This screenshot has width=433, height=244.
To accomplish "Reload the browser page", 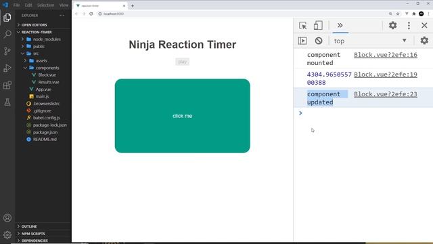I will 91,14.
